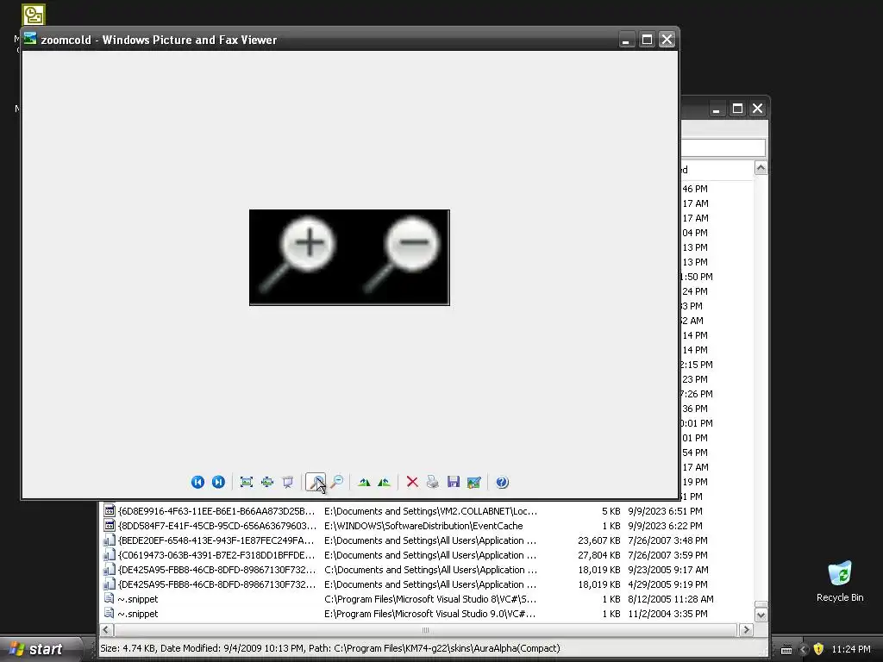Rotate the image clockwise
Image resolution: width=883 pixels, height=662 pixels.
point(365,482)
